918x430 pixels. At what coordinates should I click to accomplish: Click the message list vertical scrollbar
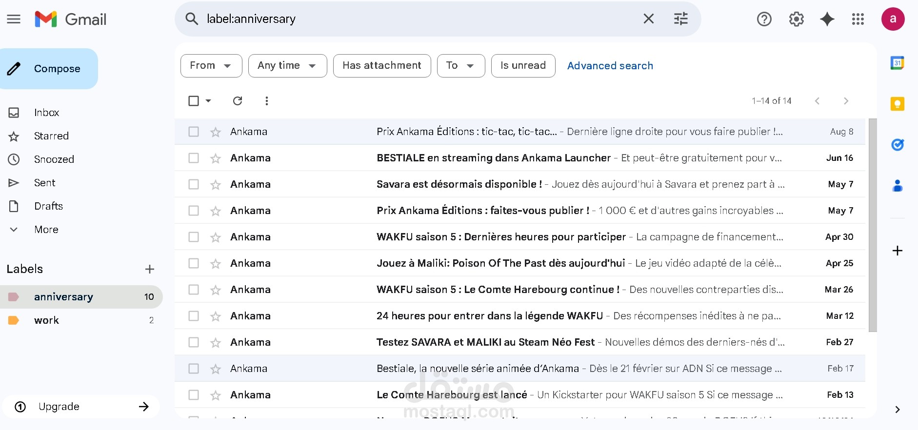tap(873, 225)
